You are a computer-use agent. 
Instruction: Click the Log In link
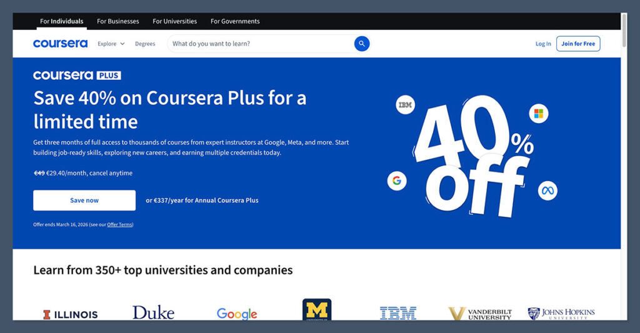coord(543,44)
